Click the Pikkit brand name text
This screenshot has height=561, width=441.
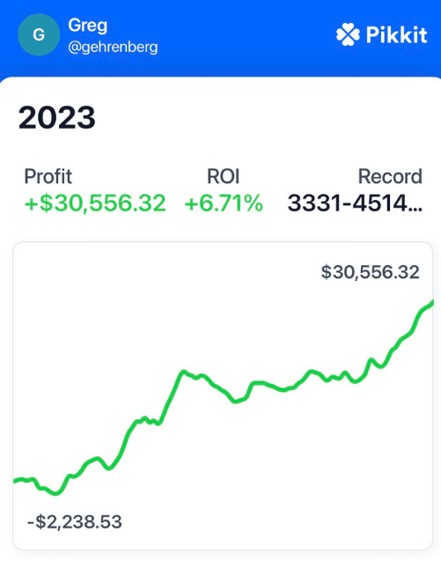[397, 34]
